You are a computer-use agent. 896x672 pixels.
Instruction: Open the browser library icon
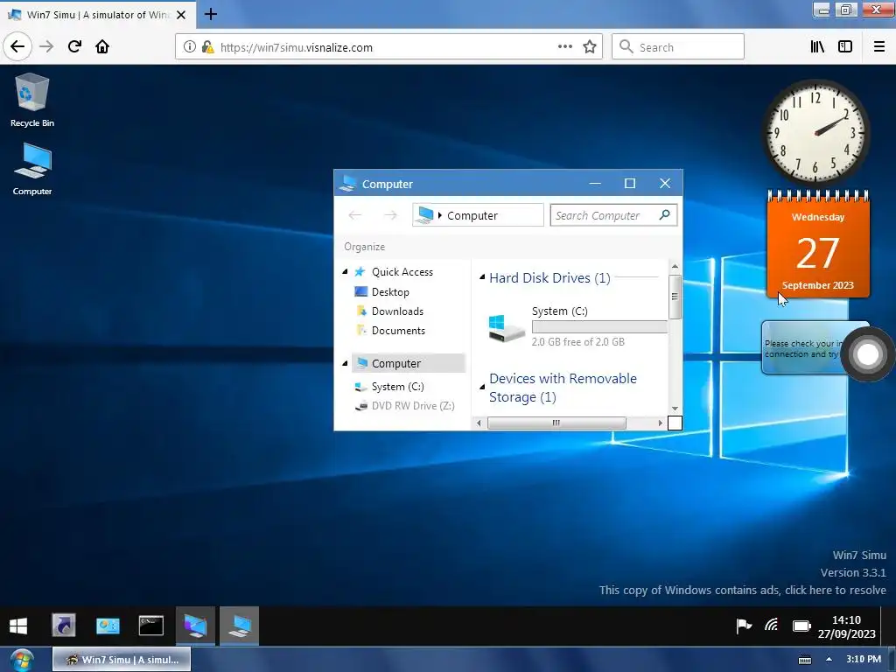click(817, 47)
